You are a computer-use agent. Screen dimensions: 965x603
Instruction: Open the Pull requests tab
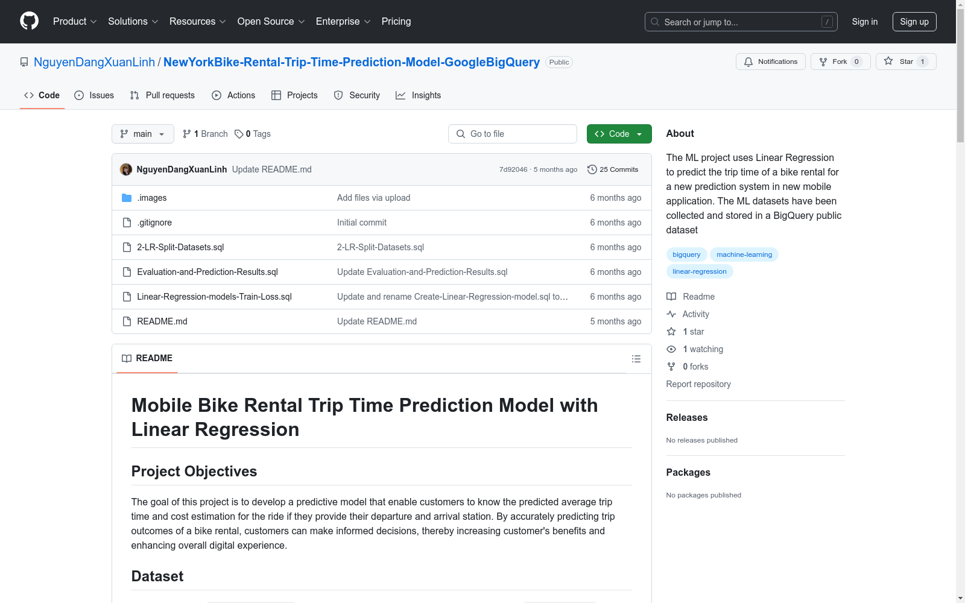(x=162, y=95)
